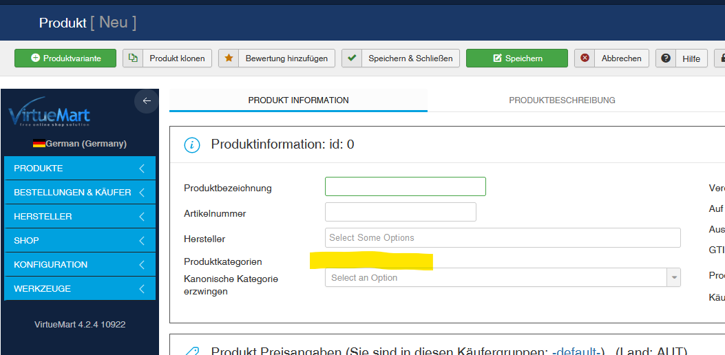725x355 pixels.
Task: Click the checkmark icon for Speichern & Schließen
Action: click(352, 58)
